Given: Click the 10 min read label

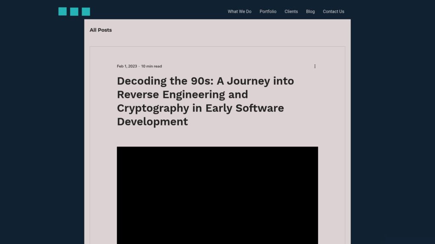Looking at the screenshot, I should (x=152, y=67).
